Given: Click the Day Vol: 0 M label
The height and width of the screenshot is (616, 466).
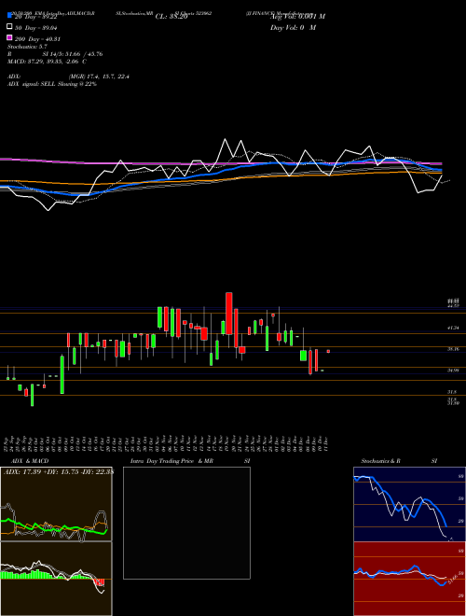Looking at the screenshot, I should tap(293, 27).
